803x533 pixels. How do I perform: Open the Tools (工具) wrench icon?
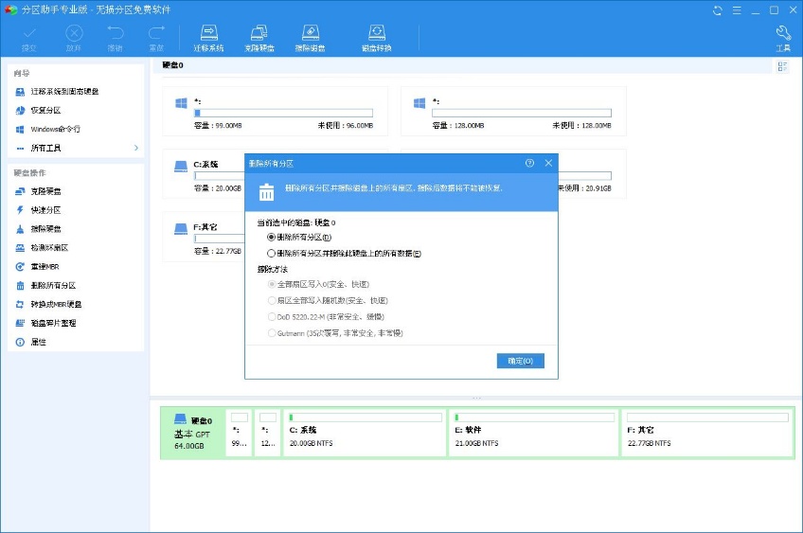tap(783, 39)
